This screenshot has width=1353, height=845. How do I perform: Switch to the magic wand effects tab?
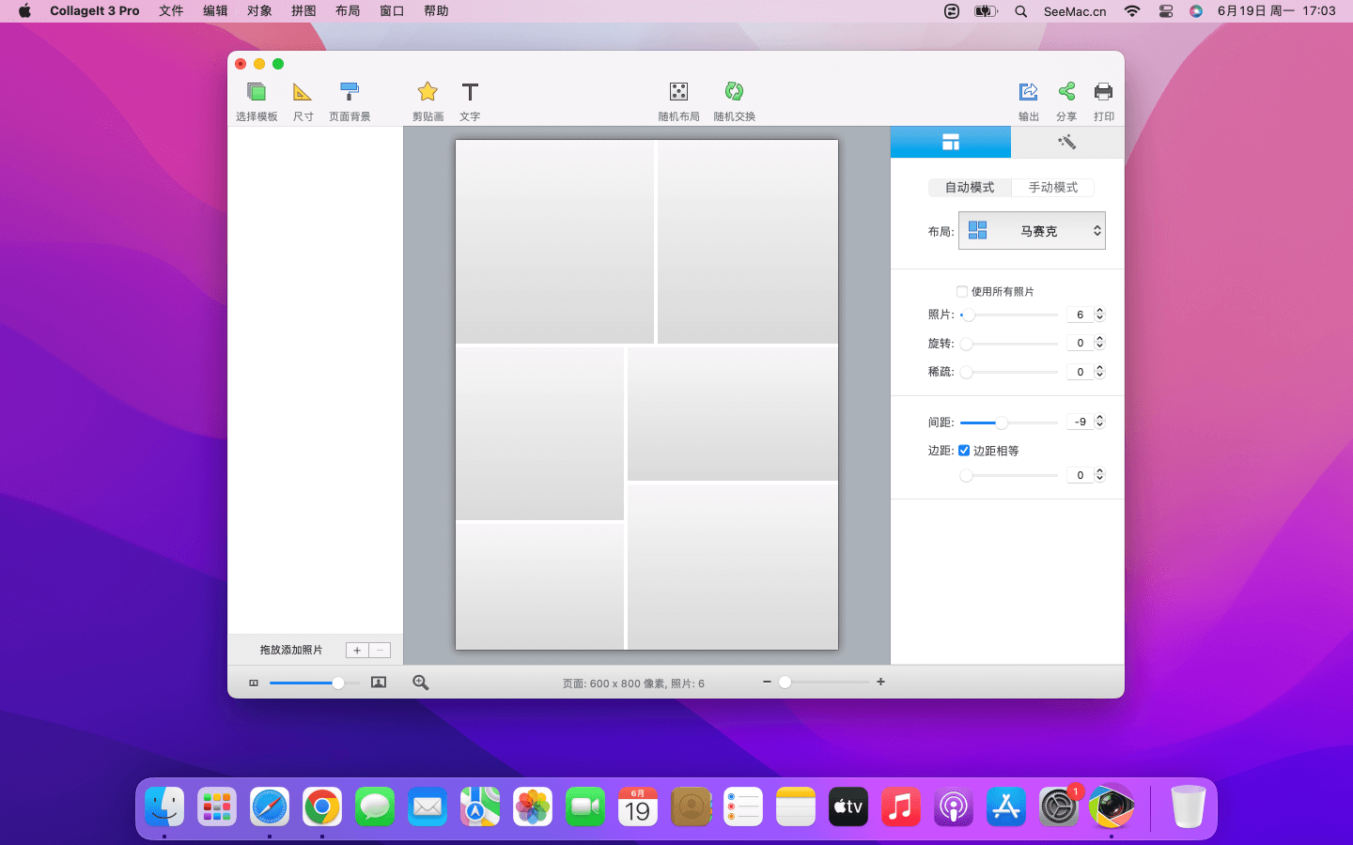click(x=1066, y=143)
